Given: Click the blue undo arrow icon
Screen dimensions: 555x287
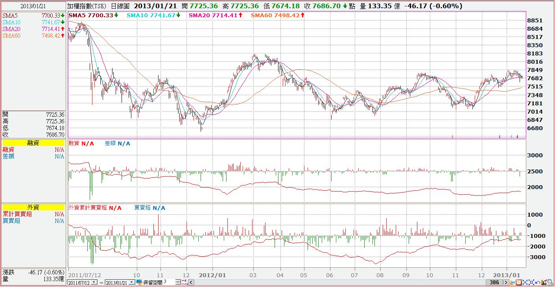Looking at the screenshot, I should (538, 282).
